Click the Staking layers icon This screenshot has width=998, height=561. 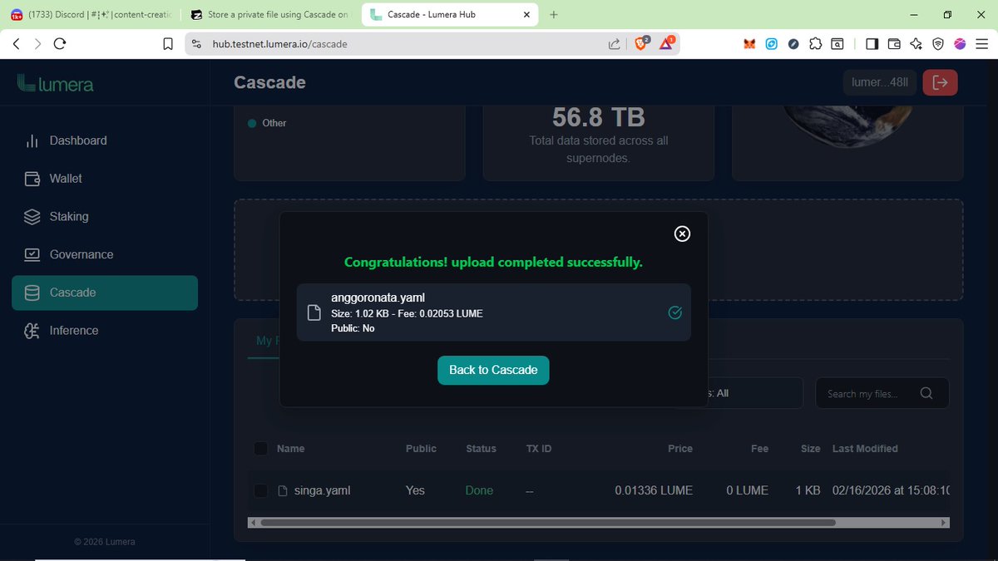coord(32,217)
